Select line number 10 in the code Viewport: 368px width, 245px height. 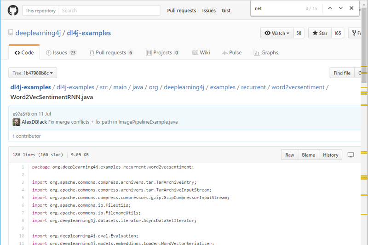point(22,236)
